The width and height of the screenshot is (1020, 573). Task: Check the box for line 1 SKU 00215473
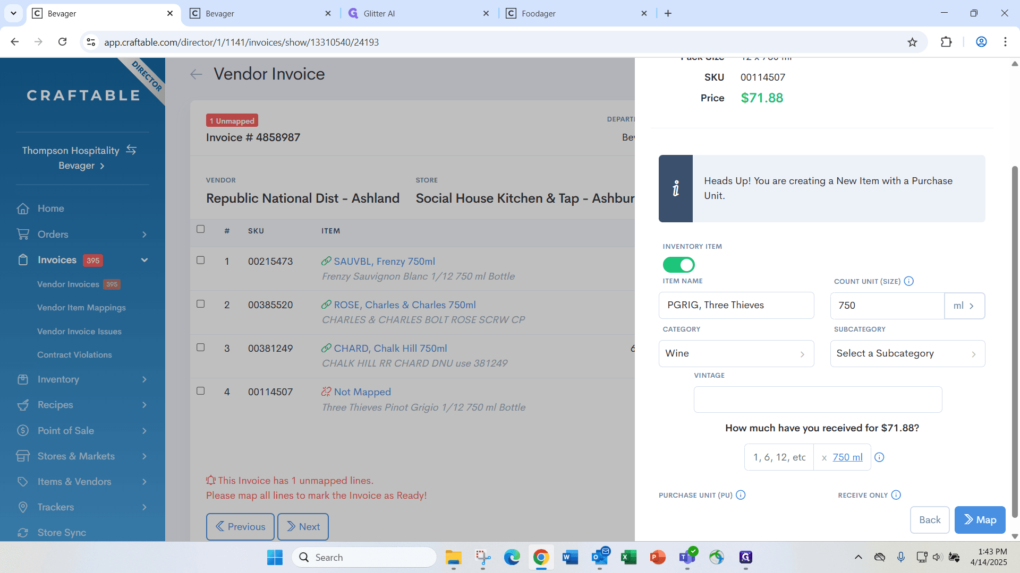tap(200, 260)
